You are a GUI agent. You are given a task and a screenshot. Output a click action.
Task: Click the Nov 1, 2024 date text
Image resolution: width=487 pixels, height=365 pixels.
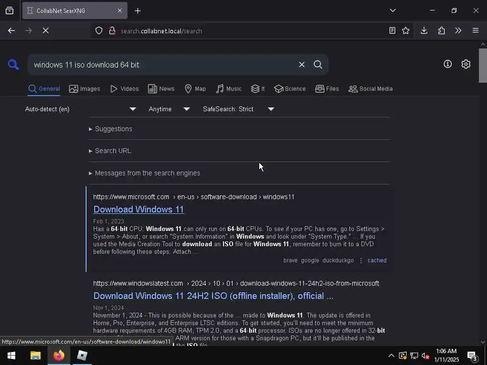[x=109, y=308]
